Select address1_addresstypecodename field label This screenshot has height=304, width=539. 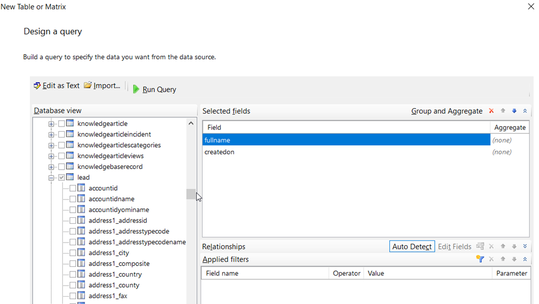137,242
